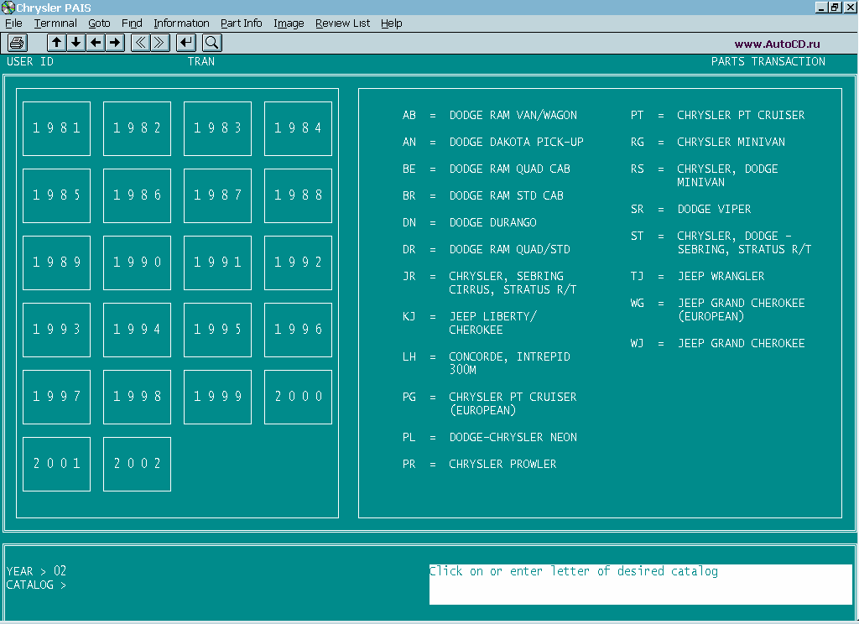
Task: Select the 1998 year button
Action: tap(137, 397)
